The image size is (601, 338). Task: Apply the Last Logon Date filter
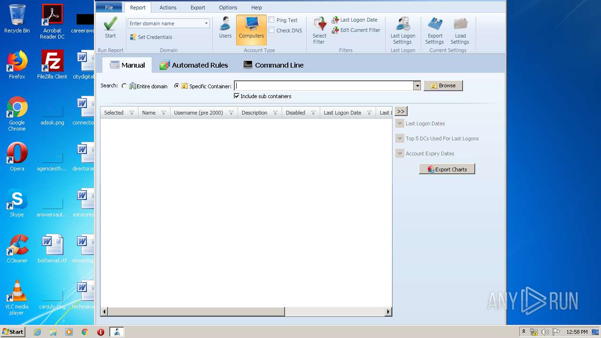[354, 20]
